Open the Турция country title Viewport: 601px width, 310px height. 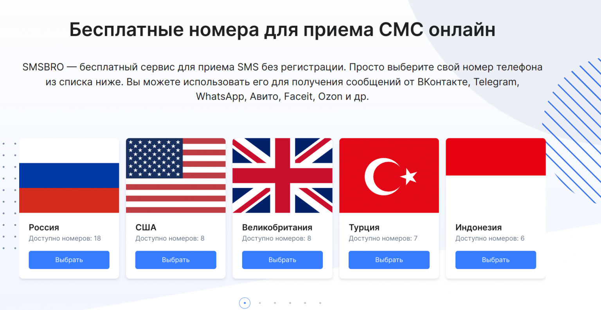[364, 228]
